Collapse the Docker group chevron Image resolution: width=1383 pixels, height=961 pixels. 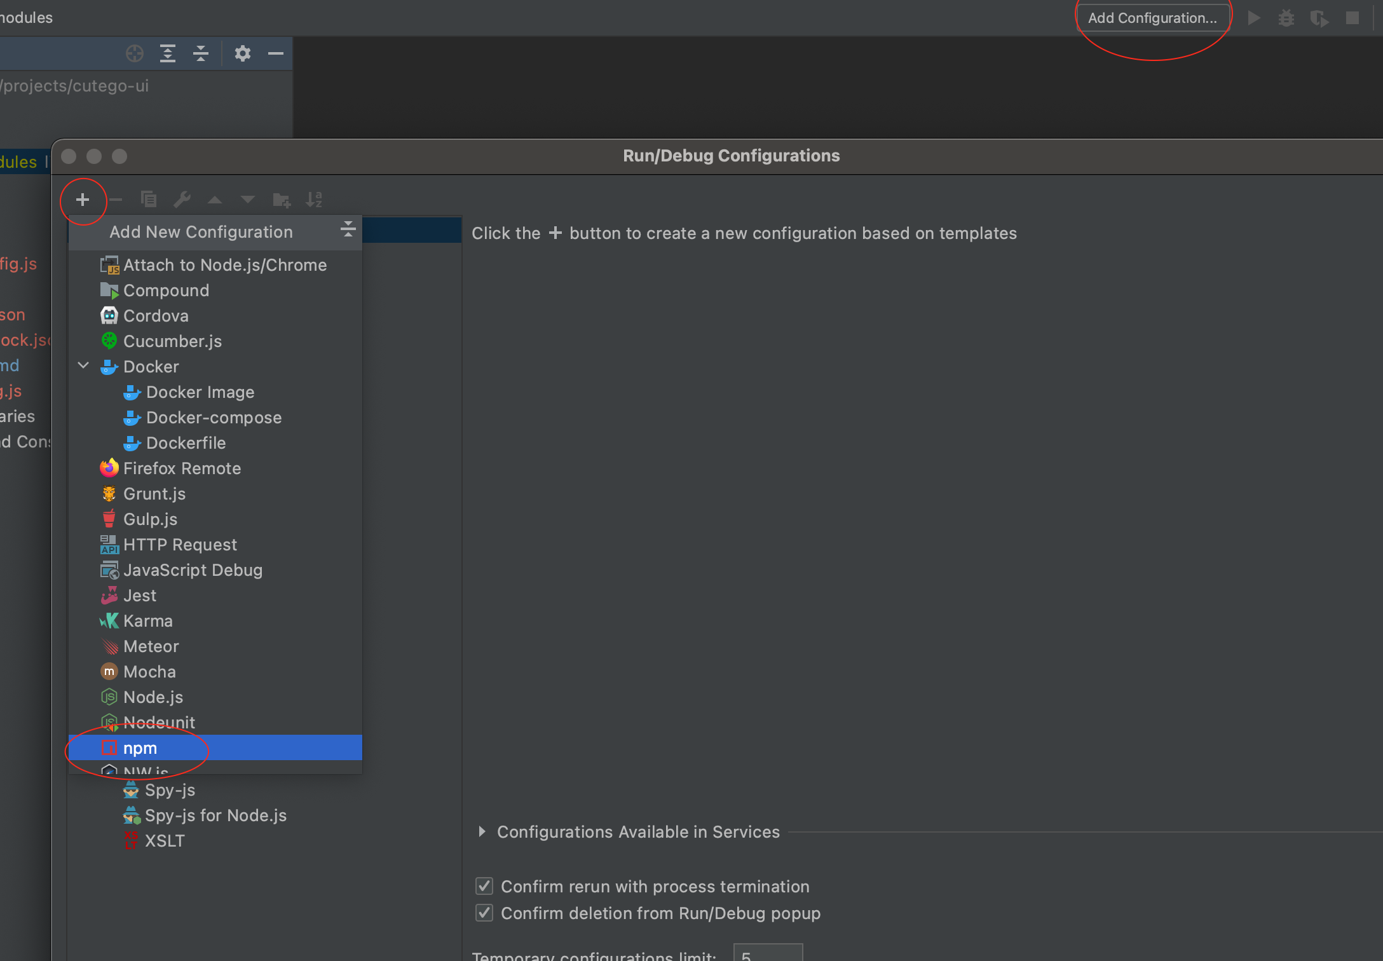(83, 366)
